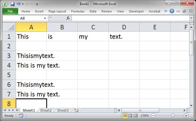This screenshot has height=121, width=196.
Task: Select row 1 header
Action: (x=9, y=36)
